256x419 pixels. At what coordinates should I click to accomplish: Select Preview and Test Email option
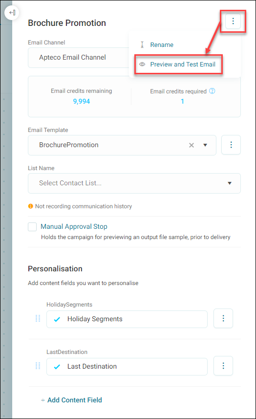(x=183, y=65)
